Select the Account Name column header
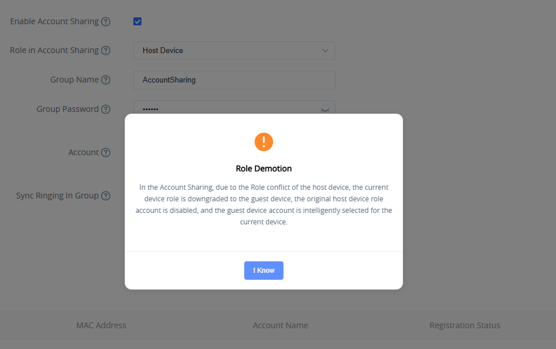The height and width of the screenshot is (349, 556). click(281, 325)
